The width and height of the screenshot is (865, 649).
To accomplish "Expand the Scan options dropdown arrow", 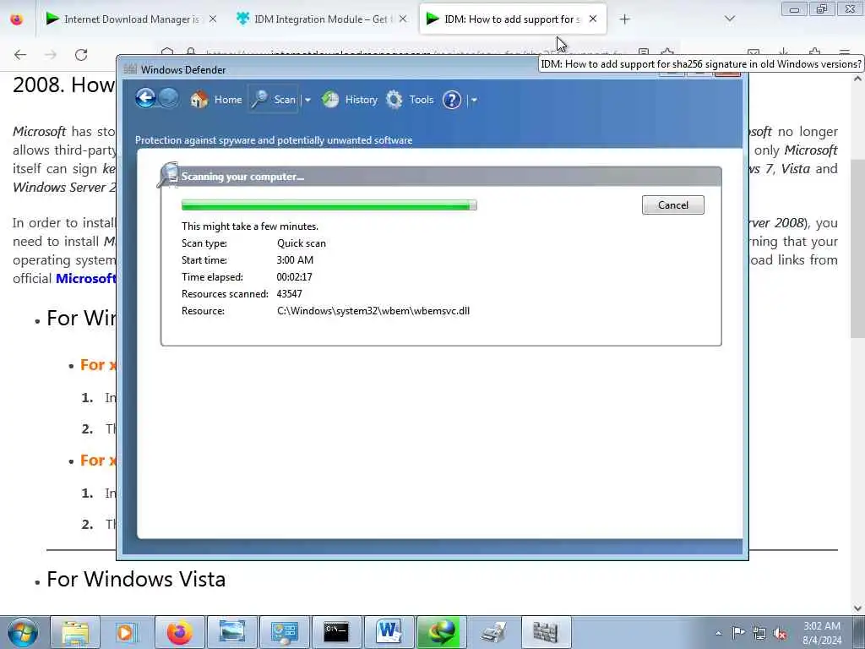I will (307, 100).
